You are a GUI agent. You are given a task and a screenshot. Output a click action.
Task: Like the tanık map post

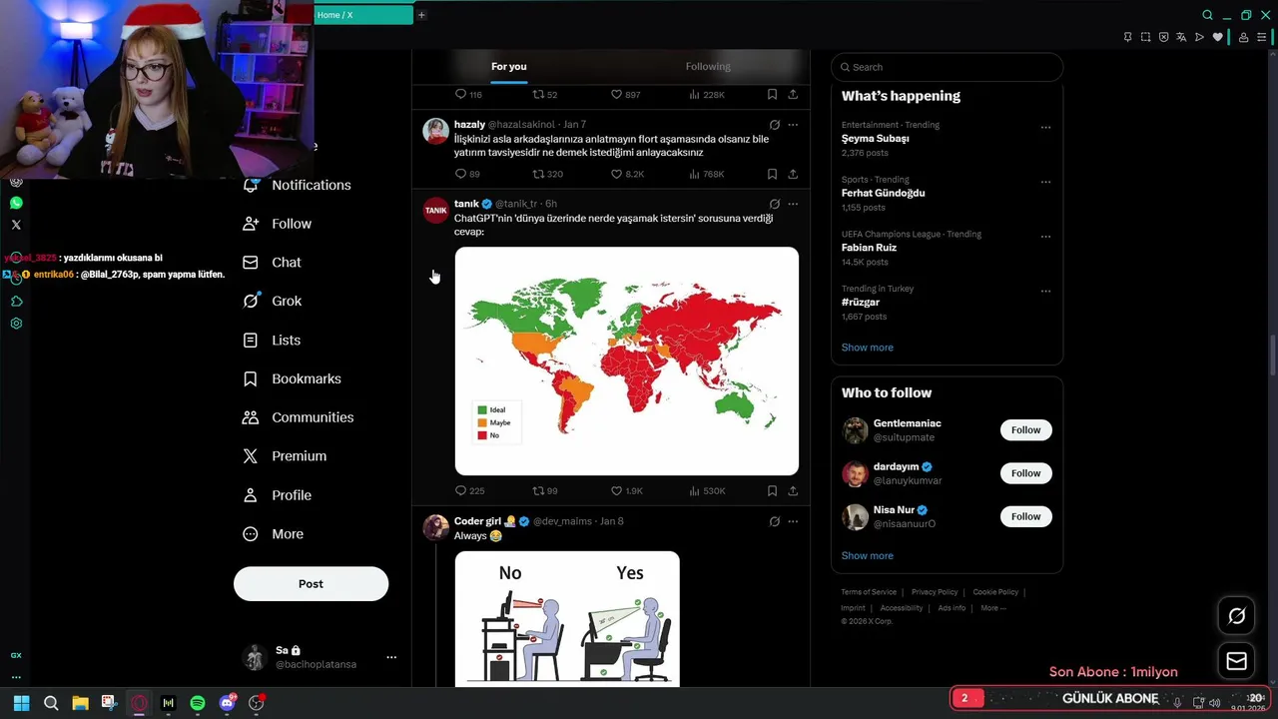click(x=626, y=490)
